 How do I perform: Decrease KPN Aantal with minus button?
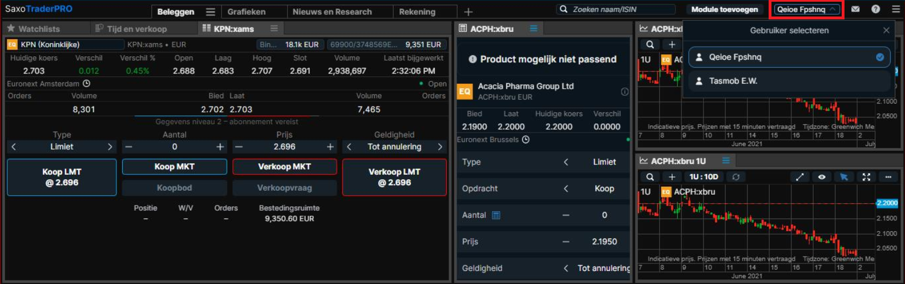(x=129, y=147)
